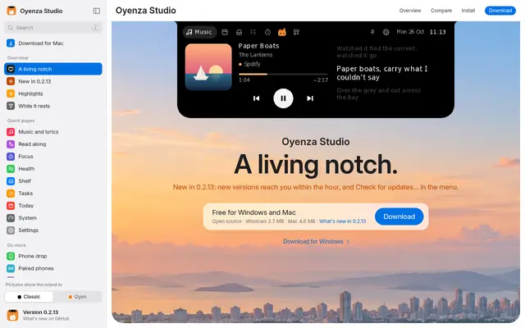525x328 pixels.
Task: Click the timer icon in notch toolbar
Action: coord(267,32)
